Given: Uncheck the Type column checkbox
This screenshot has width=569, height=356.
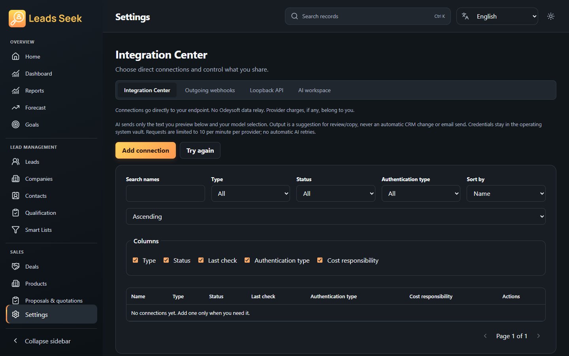Looking at the screenshot, I should point(136,260).
